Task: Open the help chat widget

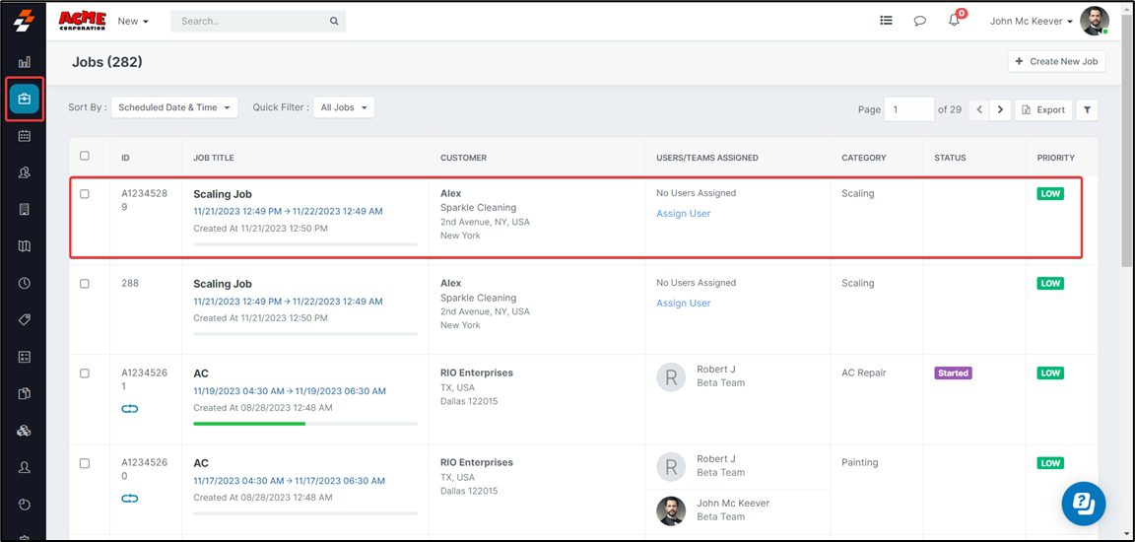Action: pos(1083,504)
